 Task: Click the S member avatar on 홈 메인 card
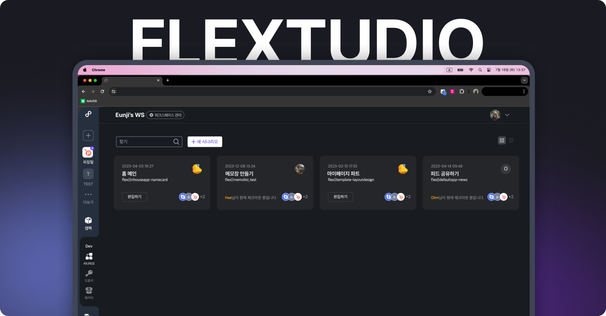[x=182, y=197]
